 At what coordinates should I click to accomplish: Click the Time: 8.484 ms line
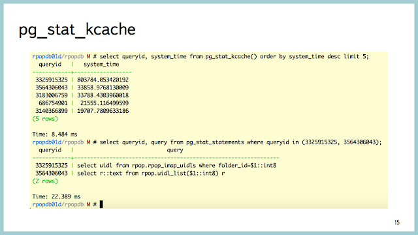coord(55,134)
